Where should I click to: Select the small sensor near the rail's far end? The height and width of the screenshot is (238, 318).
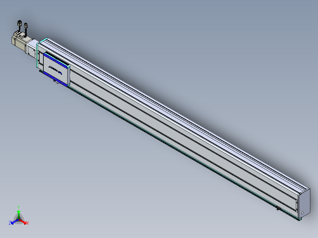point(278,208)
